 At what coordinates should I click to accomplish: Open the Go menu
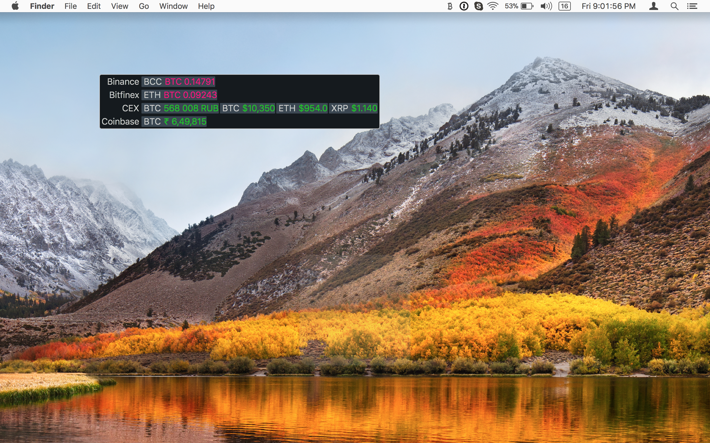(144, 6)
